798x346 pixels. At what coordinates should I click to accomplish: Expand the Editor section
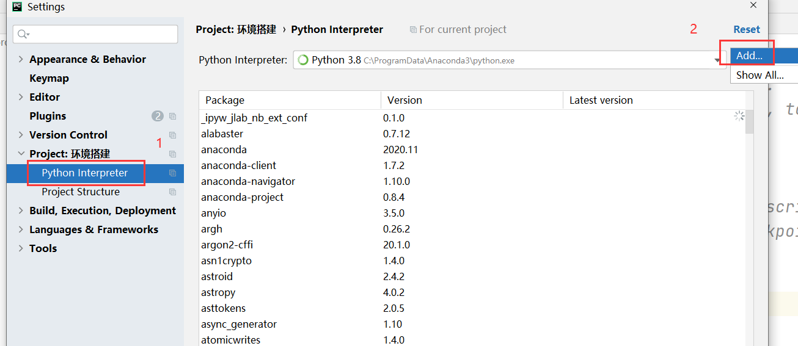point(21,97)
